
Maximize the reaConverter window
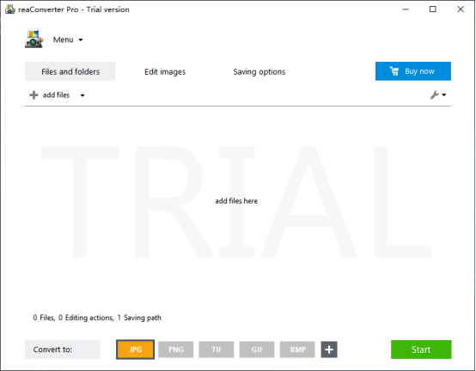coord(433,9)
